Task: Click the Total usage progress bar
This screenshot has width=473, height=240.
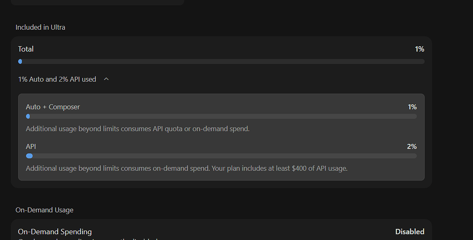Action: 221,61
